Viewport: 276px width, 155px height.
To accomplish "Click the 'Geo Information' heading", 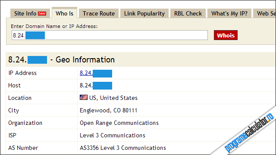I will [x=85, y=60].
